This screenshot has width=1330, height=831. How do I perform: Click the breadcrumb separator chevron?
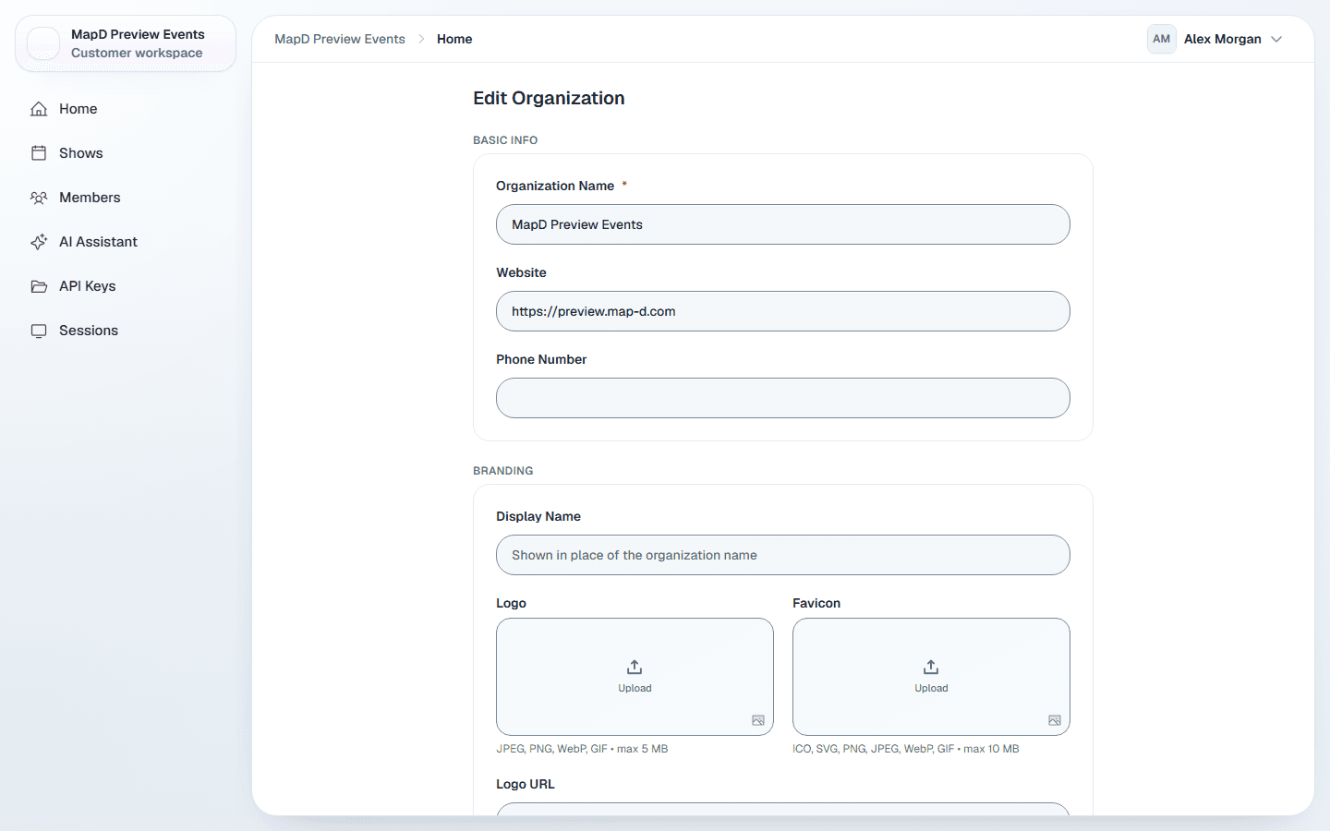(421, 39)
